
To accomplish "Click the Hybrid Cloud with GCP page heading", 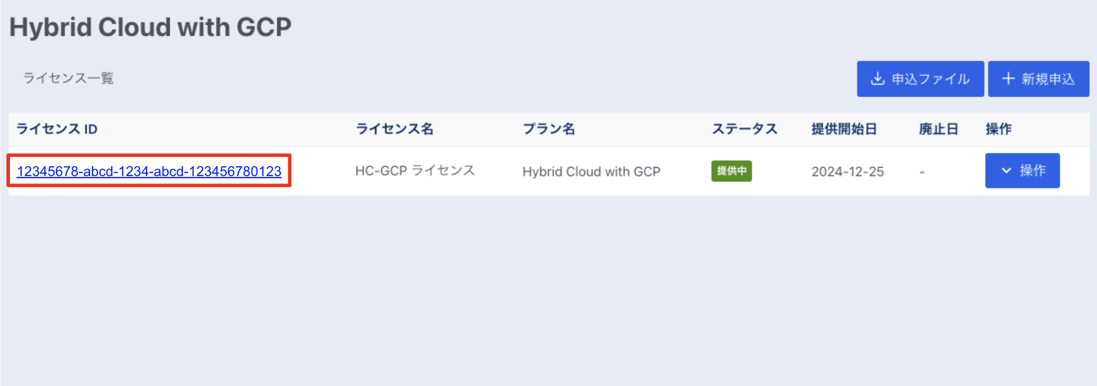I will coord(150,27).
